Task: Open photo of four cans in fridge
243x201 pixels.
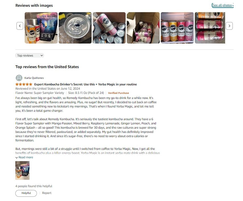Action: pos(177,28)
